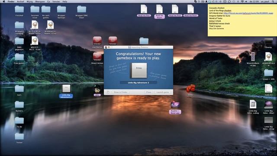Image resolution: width=277 pixels, height=156 pixels.
Task: Open the Free games folder
Action: 19,57
